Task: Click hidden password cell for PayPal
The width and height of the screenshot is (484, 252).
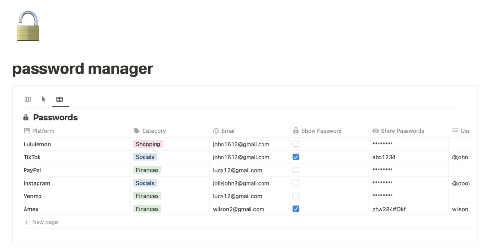Action: click(382, 170)
